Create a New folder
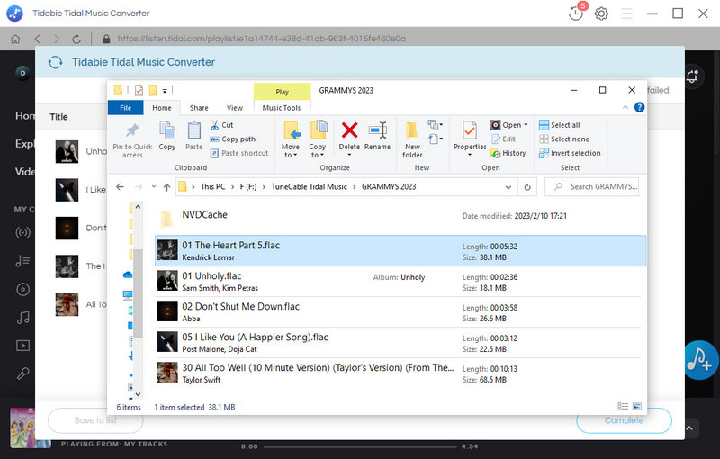The height and width of the screenshot is (459, 720). coord(412,140)
